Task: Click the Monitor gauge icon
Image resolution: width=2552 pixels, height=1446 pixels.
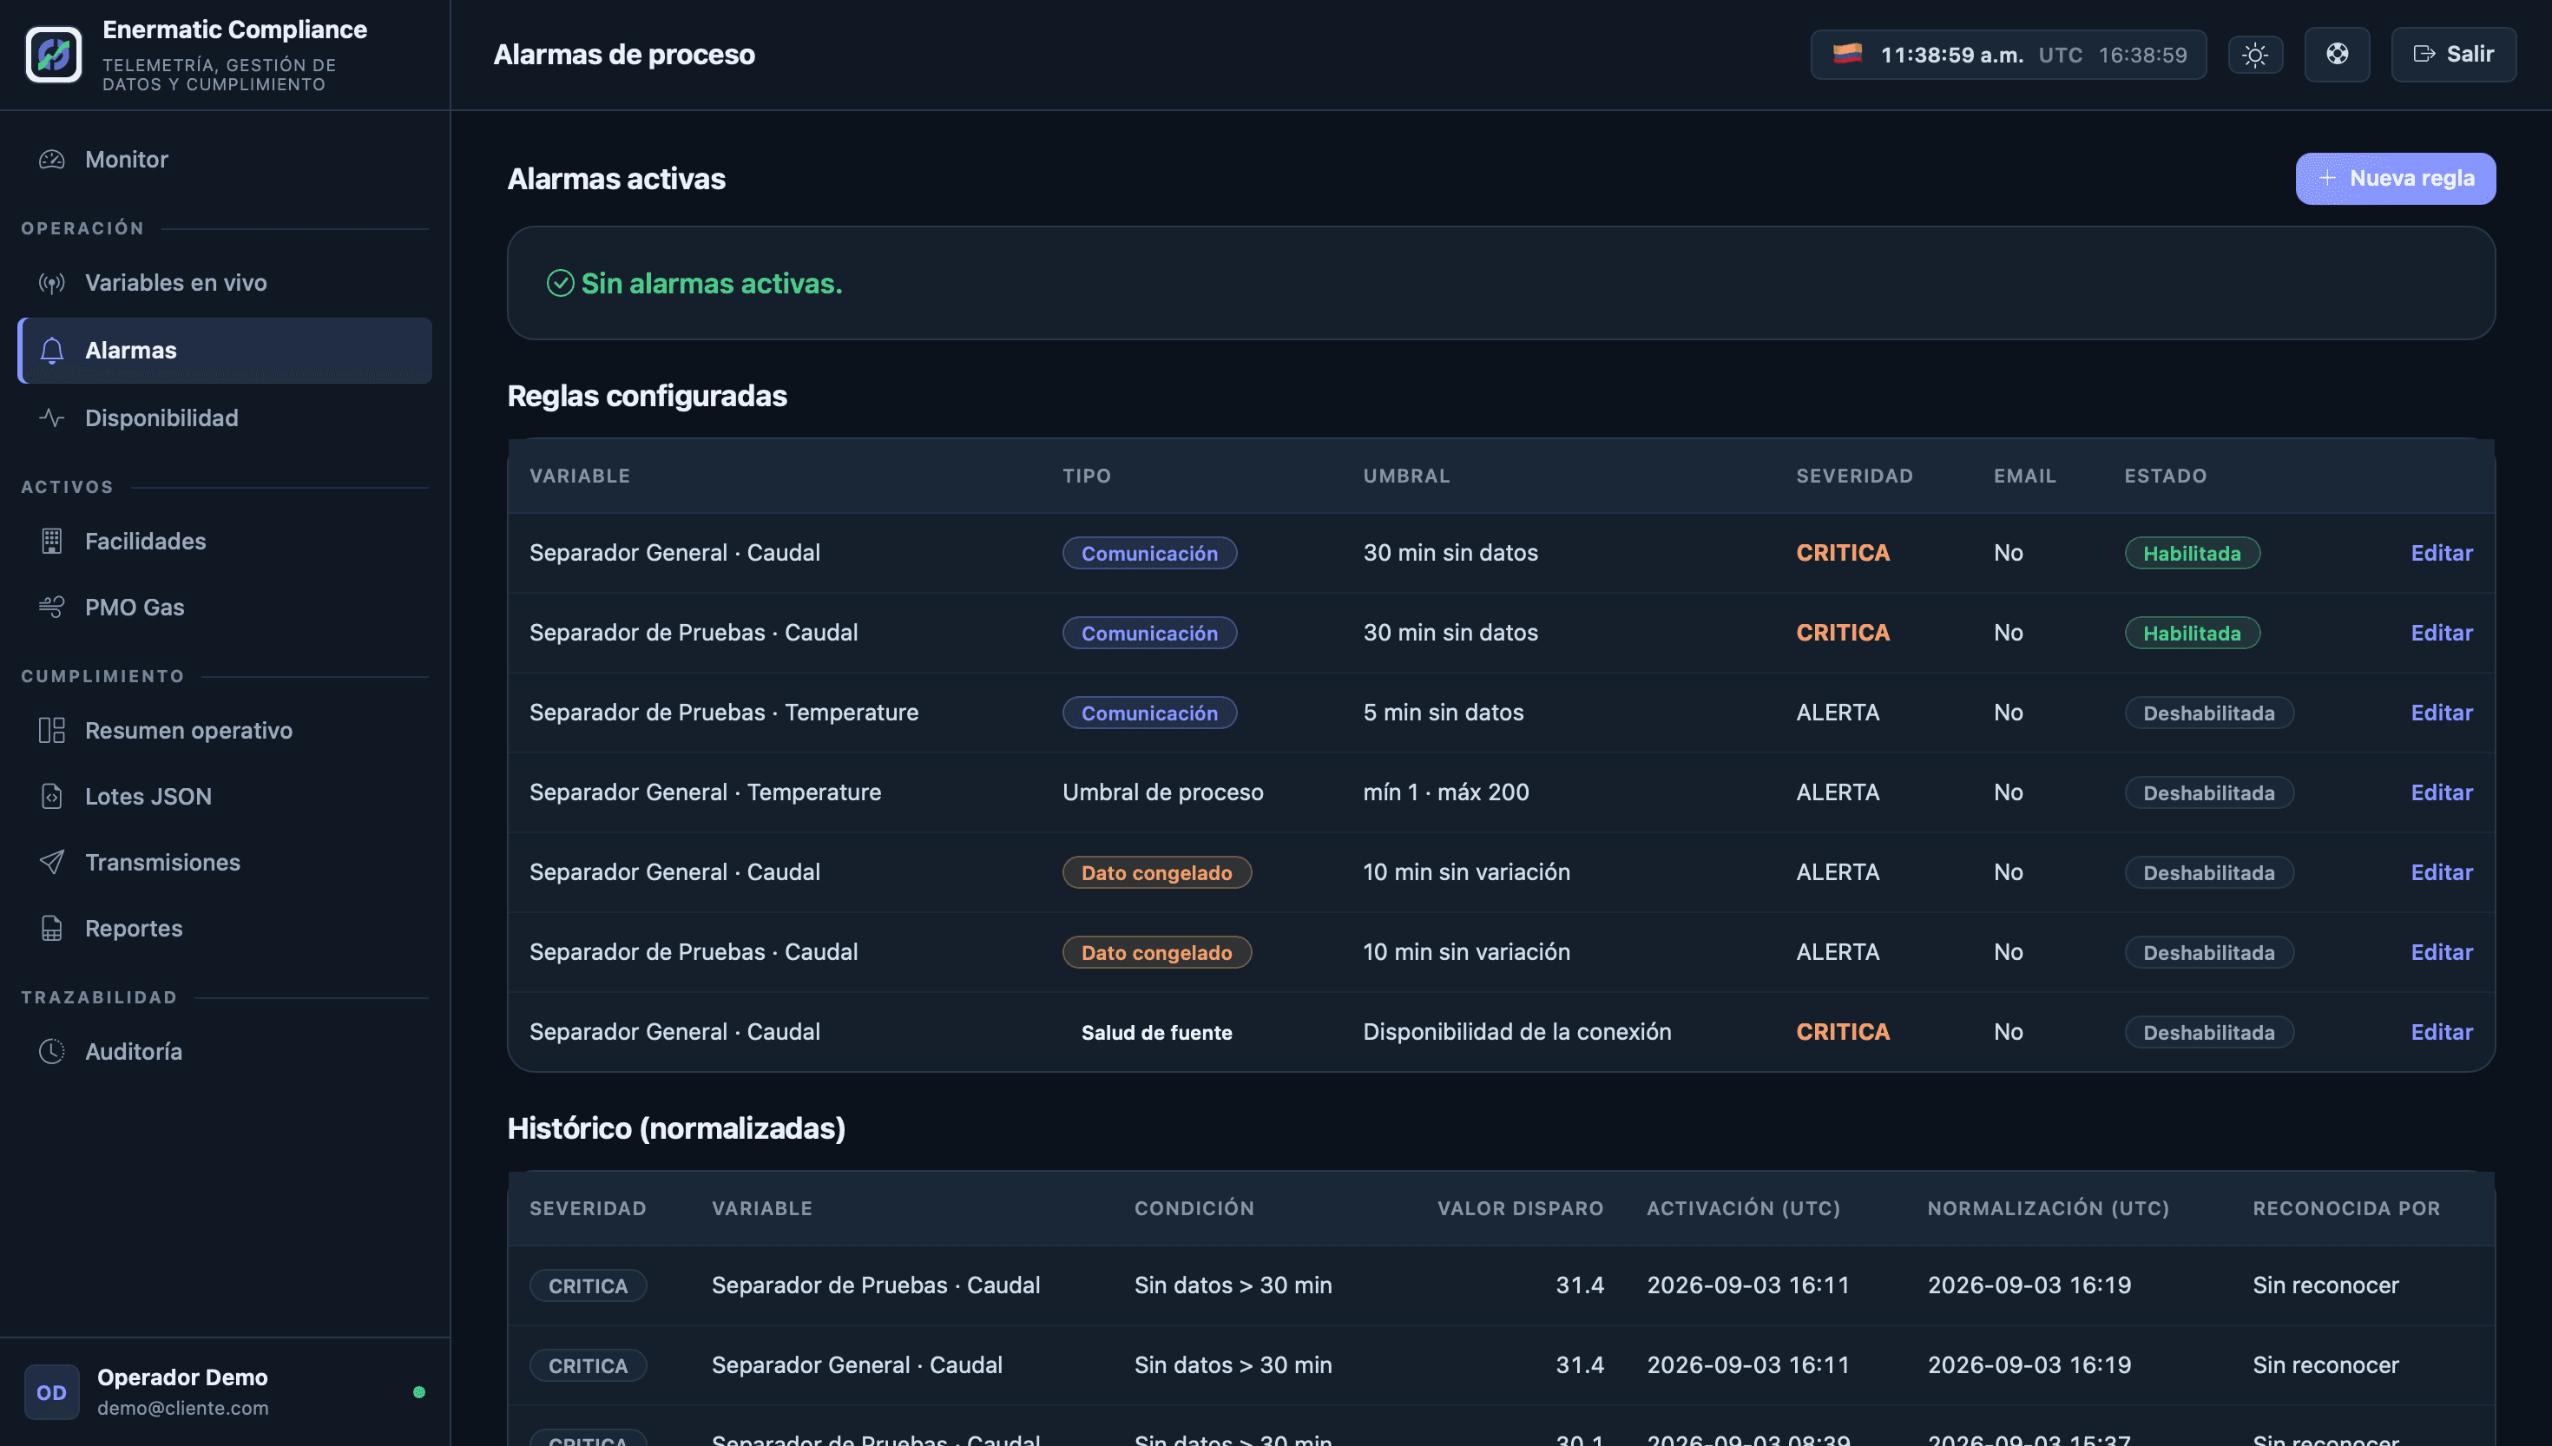Action: click(x=51, y=160)
